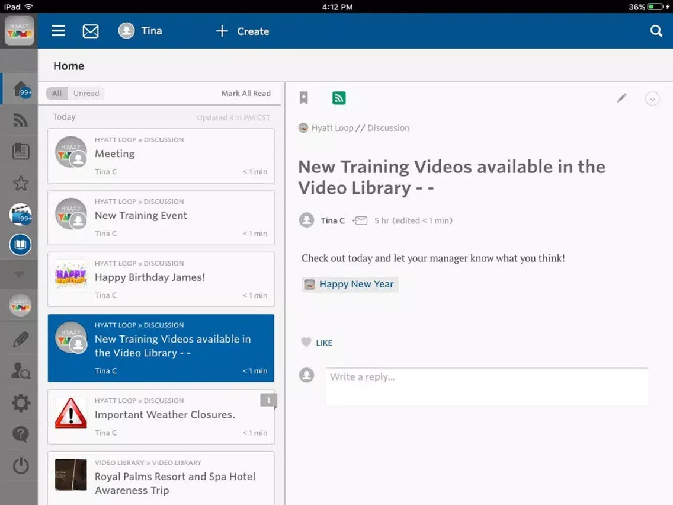Open Happy Birthday James! post

coord(161,280)
